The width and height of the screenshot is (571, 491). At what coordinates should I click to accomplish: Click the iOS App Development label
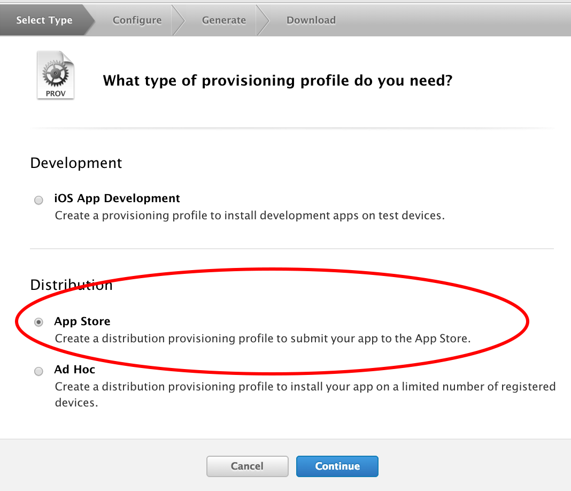point(117,198)
